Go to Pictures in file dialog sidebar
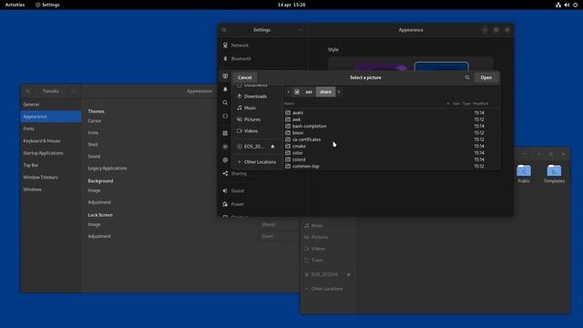This screenshot has height=328, width=583. click(x=257, y=119)
